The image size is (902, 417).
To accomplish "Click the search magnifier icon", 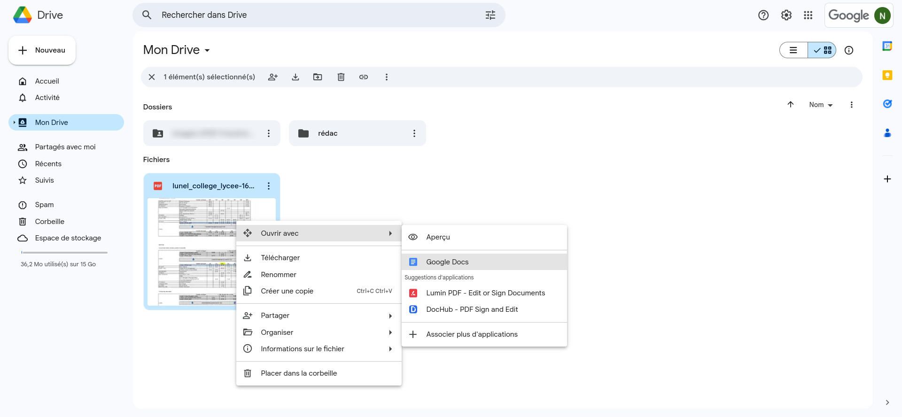I will [x=147, y=15].
